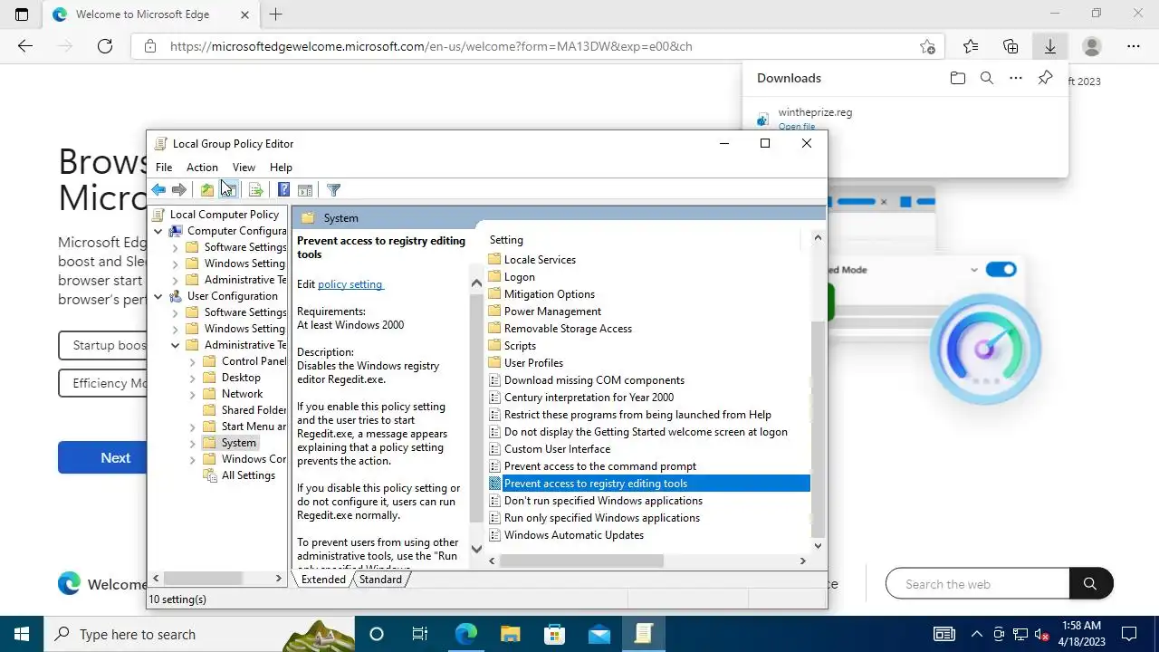Open the File menu
This screenshot has height=652, width=1159.
coord(164,168)
